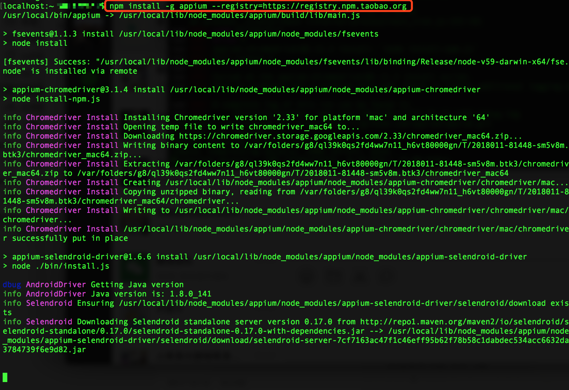
Task: Click the "is installed via remote" text
Action: click(84, 71)
